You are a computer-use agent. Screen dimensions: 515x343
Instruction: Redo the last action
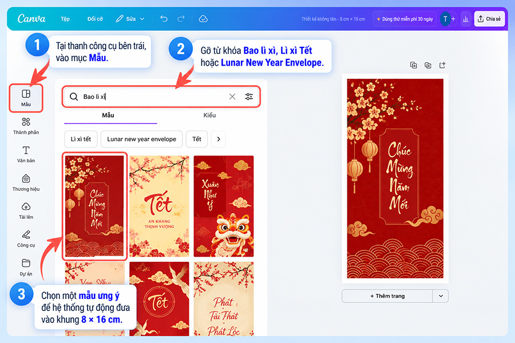point(181,19)
